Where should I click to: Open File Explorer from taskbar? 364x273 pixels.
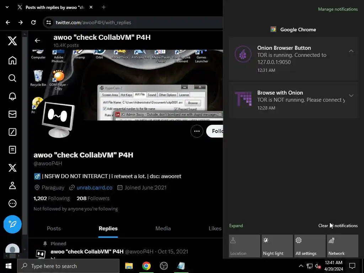point(129,266)
